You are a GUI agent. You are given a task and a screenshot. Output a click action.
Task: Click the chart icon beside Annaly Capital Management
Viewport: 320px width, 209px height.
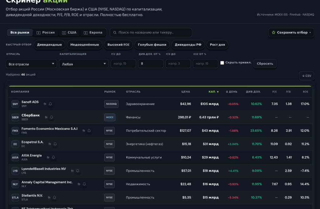pos(79,184)
